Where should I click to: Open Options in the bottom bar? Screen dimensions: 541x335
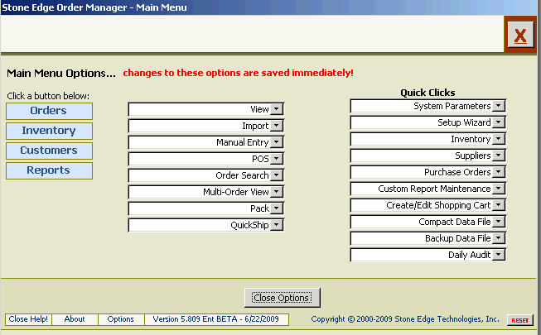click(120, 319)
